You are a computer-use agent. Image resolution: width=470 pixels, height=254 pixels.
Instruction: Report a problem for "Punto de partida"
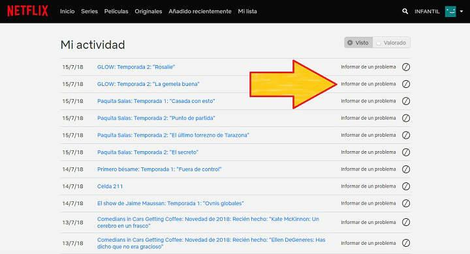coord(368,118)
